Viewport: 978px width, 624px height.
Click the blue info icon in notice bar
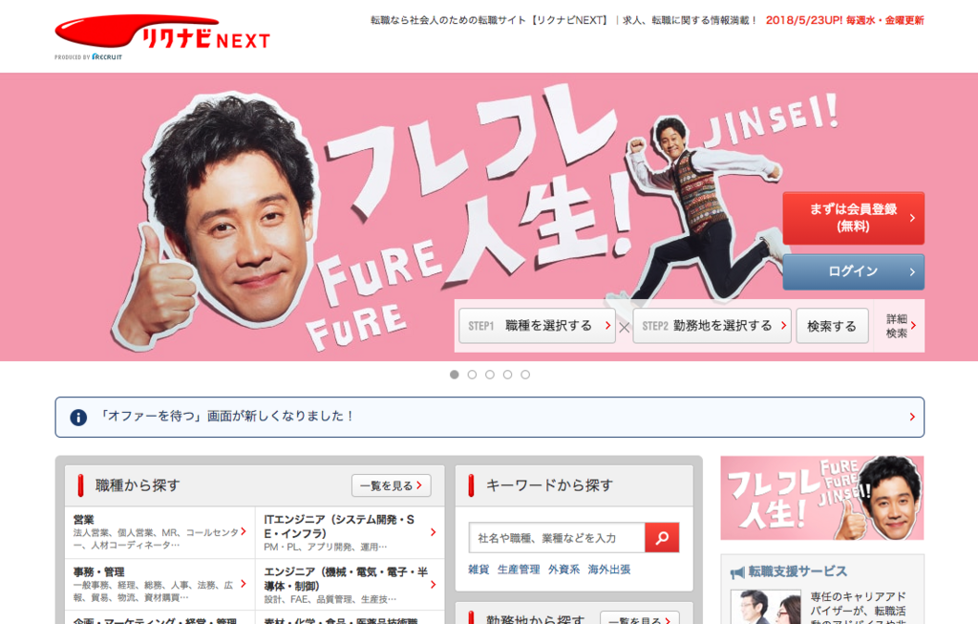[x=78, y=417]
